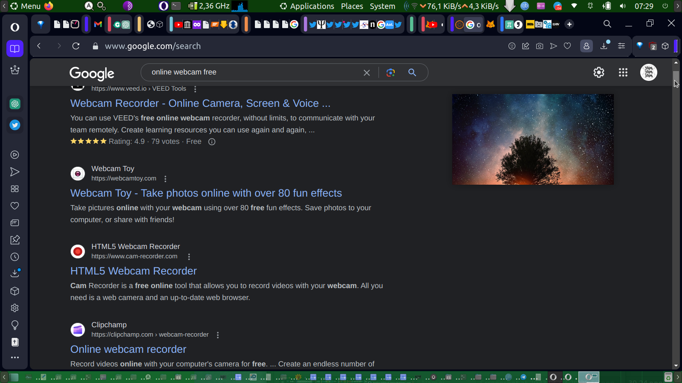
Task: Open Workspaces in the Opera sidebar
Action: point(15,49)
